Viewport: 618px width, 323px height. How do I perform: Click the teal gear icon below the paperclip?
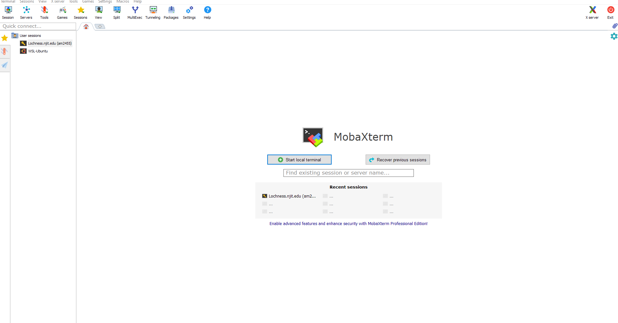point(614,36)
